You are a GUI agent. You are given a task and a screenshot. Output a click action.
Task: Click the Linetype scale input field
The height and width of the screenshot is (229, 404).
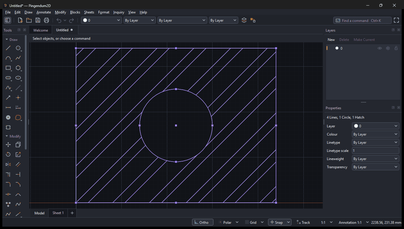pyautogui.click(x=376, y=151)
